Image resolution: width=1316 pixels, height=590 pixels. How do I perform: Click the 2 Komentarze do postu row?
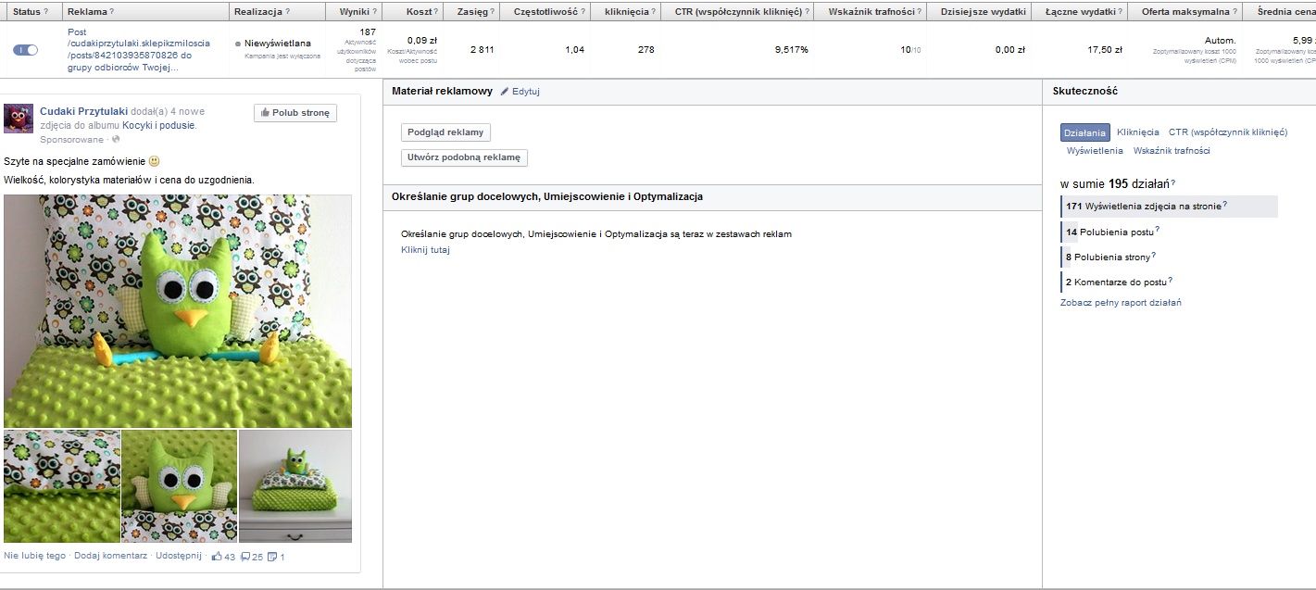point(1117,282)
